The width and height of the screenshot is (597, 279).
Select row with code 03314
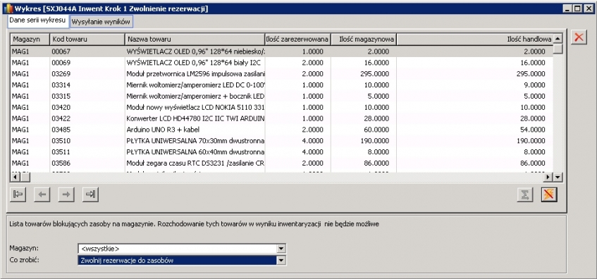pyautogui.click(x=282, y=85)
